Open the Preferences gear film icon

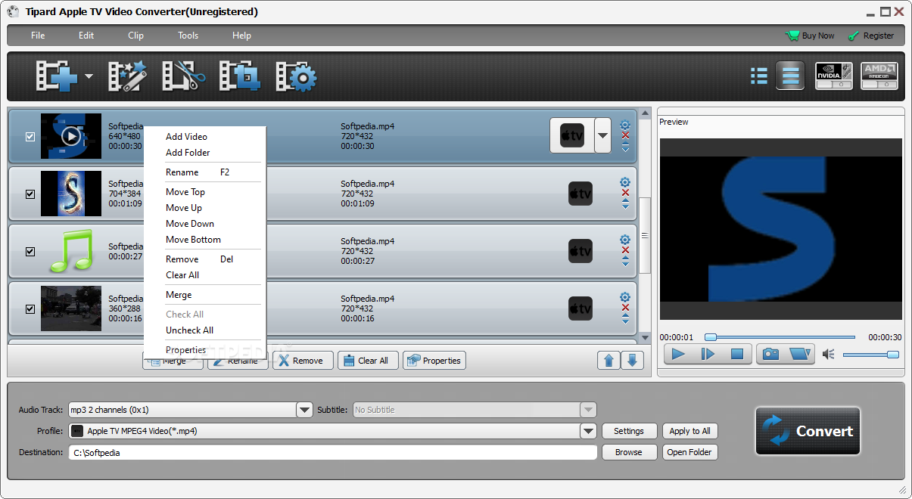point(296,76)
